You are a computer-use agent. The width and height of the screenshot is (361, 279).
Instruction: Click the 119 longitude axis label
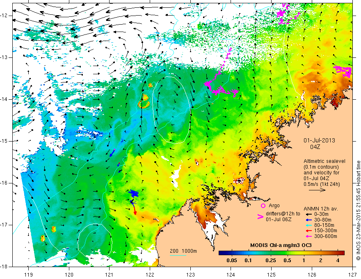(x=28, y=274)
